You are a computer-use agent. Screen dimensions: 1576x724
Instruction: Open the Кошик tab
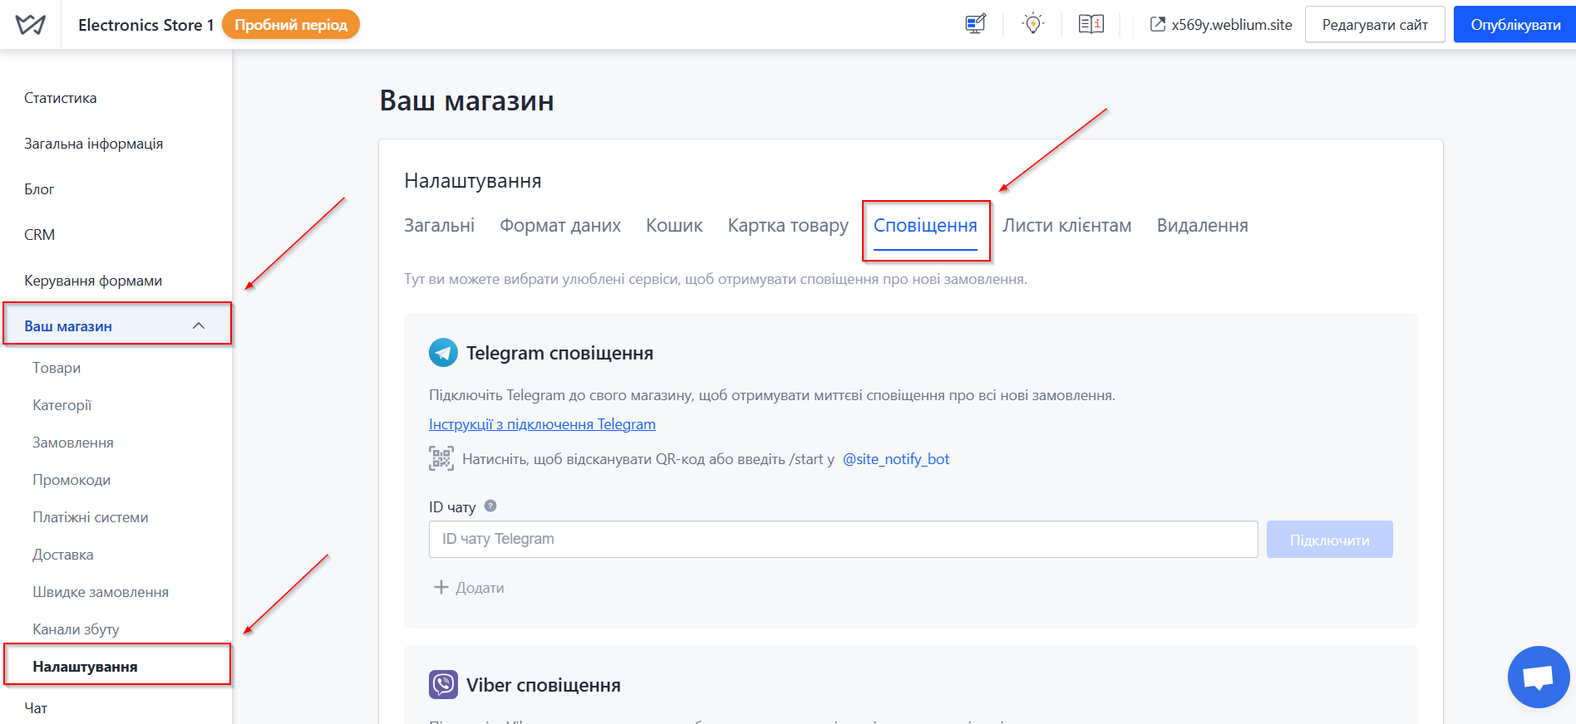coord(674,226)
